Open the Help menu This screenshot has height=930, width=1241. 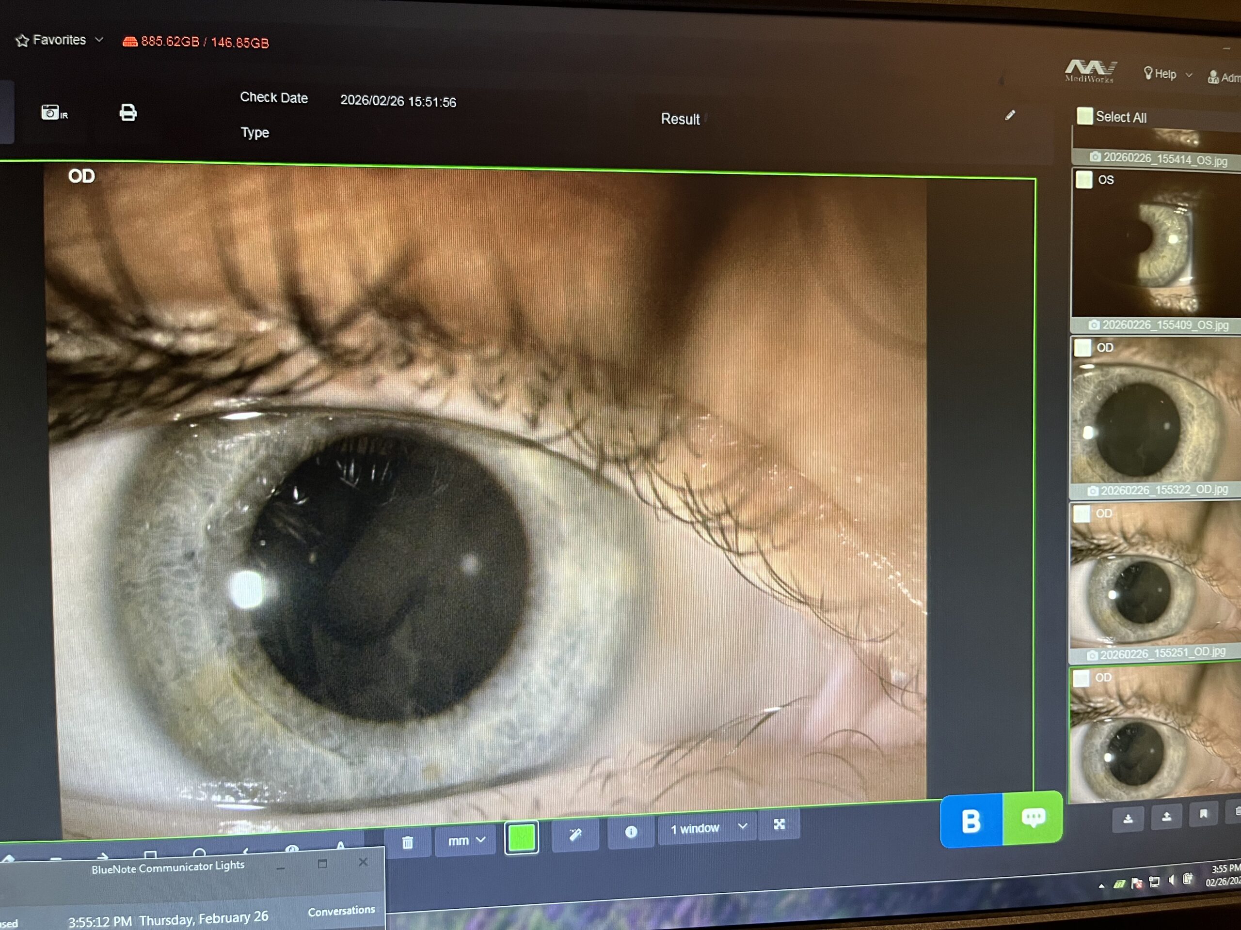coord(1167,74)
